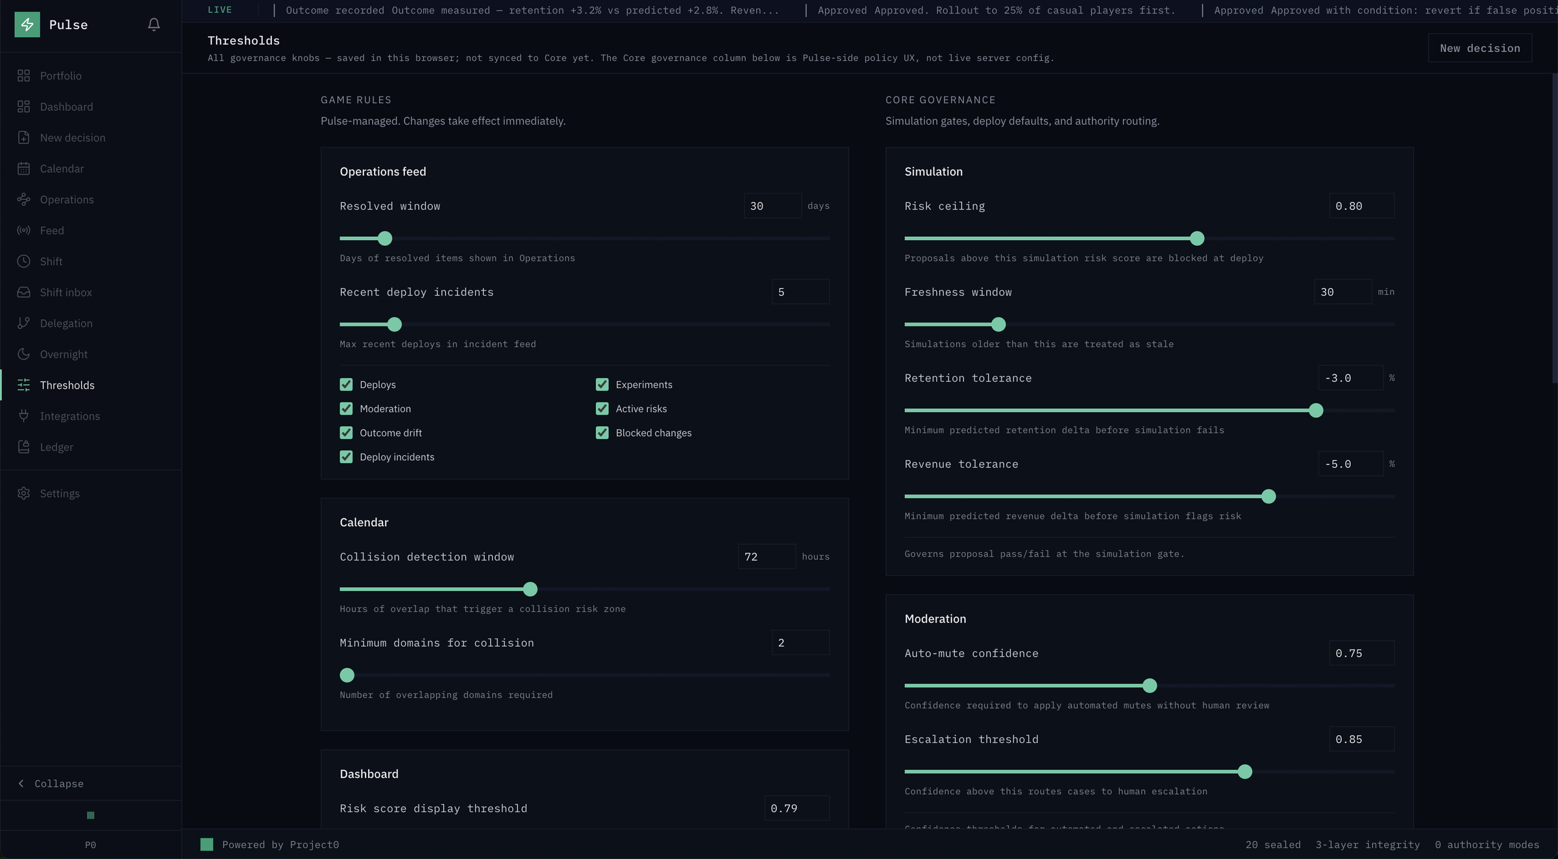This screenshot has width=1558, height=859.
Task: Click the New decision file icon in sidebar
Action: click(x=24, y=138)
